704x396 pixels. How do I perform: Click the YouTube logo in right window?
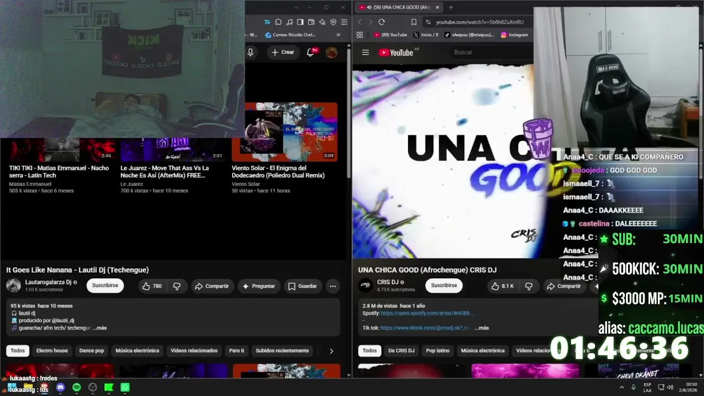pyautogui.click(x=396, y=52)
